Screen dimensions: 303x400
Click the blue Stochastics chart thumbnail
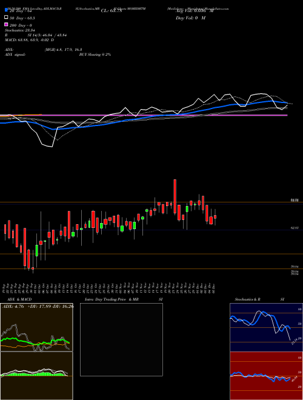266,327
